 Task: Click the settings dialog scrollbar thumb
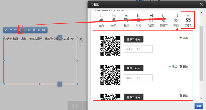click(x=201, y=53)
